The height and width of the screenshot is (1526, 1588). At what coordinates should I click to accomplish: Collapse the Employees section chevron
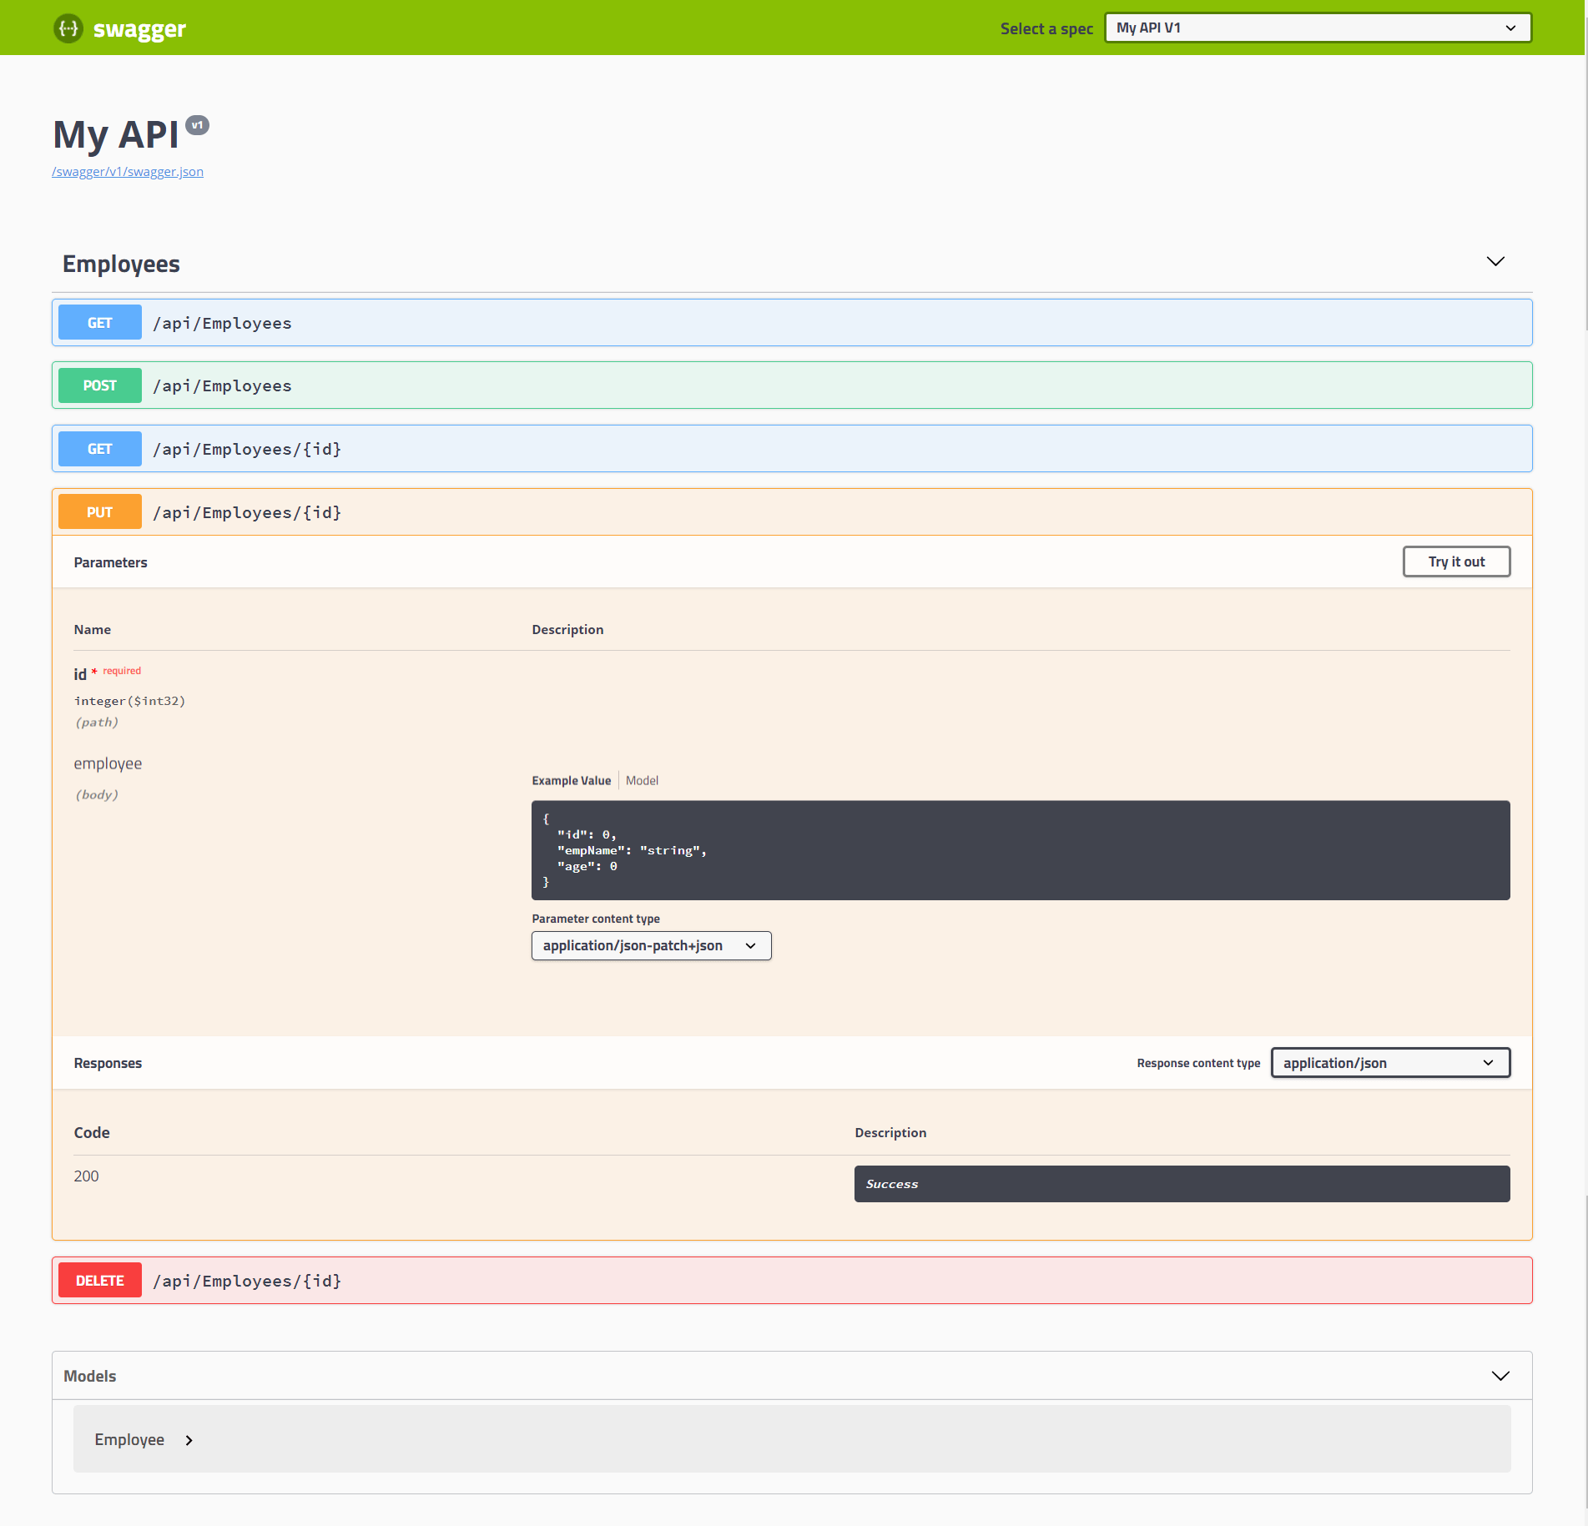1495,261
